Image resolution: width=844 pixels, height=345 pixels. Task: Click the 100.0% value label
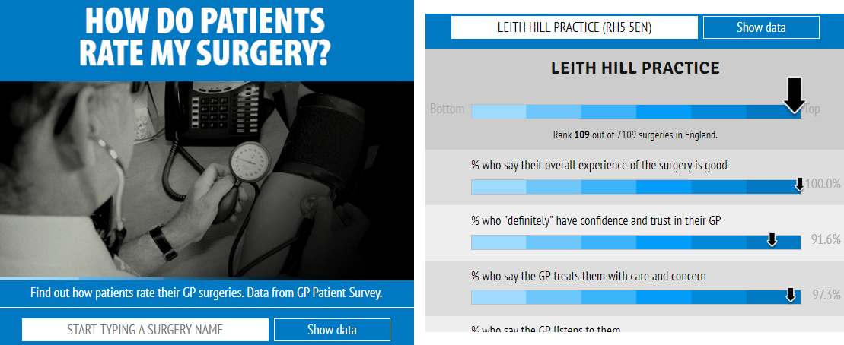823,185
